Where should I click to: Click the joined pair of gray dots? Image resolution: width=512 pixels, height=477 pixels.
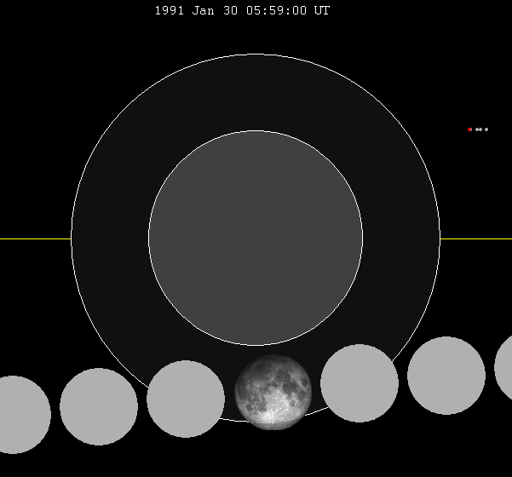pyautogui.click(x=479, y=129)
